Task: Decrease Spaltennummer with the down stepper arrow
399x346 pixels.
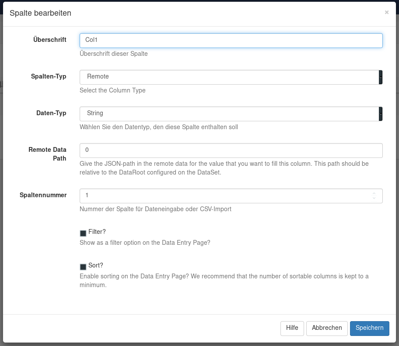Action: point(374,198)
